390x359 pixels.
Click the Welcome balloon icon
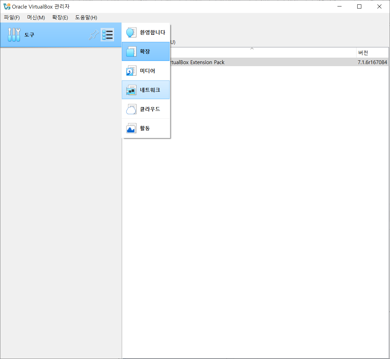click(x=131, y=32)
